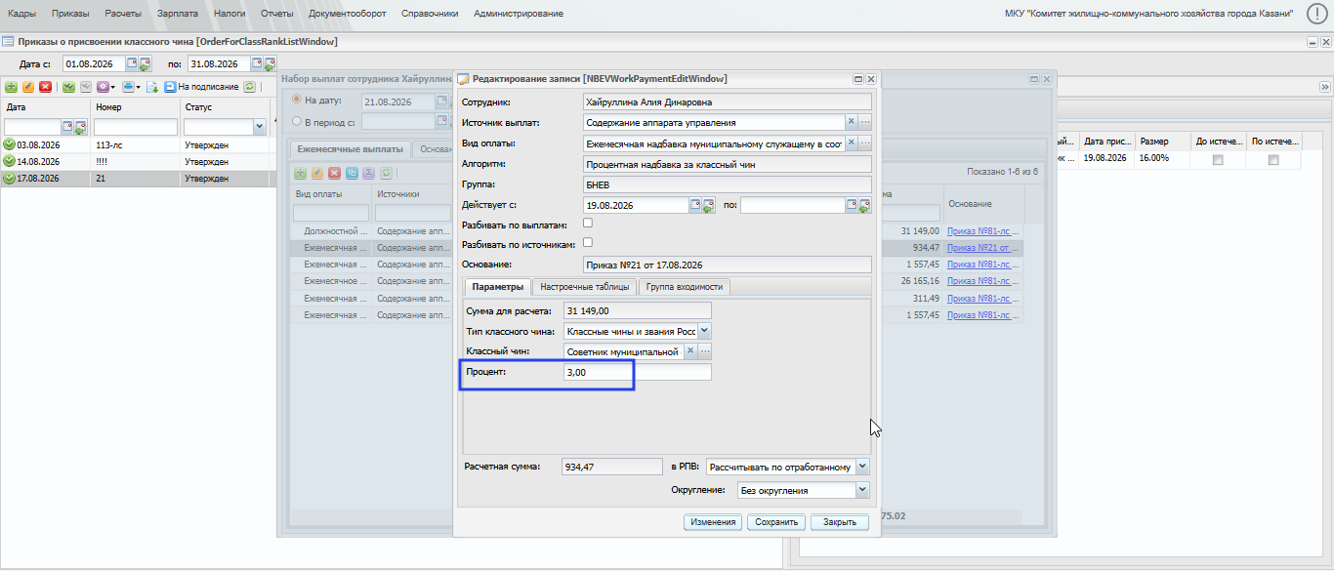1334x571 pixels.
Task: Open the 'в РПВ' dropdown
Action: [862, 467]
